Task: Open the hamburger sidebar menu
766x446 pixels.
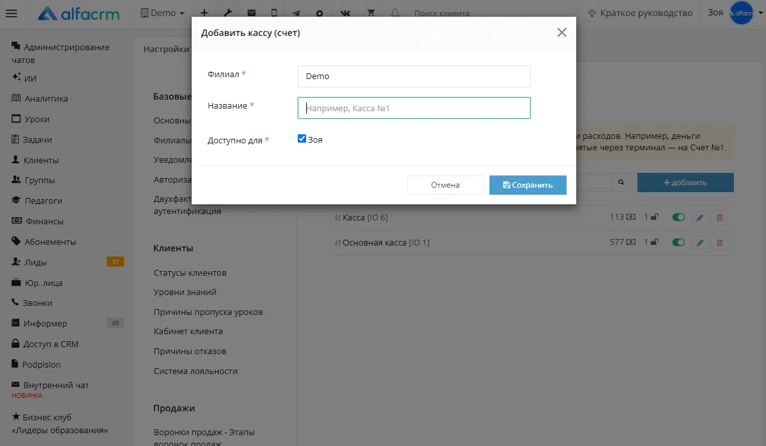Action: (11, 13)
